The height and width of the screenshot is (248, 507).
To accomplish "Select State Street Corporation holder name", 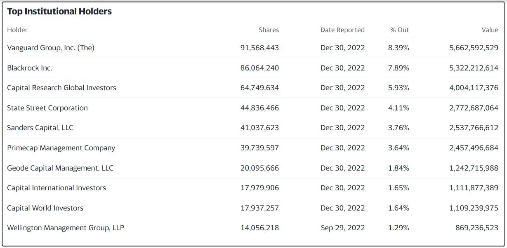I will point(47,108).
